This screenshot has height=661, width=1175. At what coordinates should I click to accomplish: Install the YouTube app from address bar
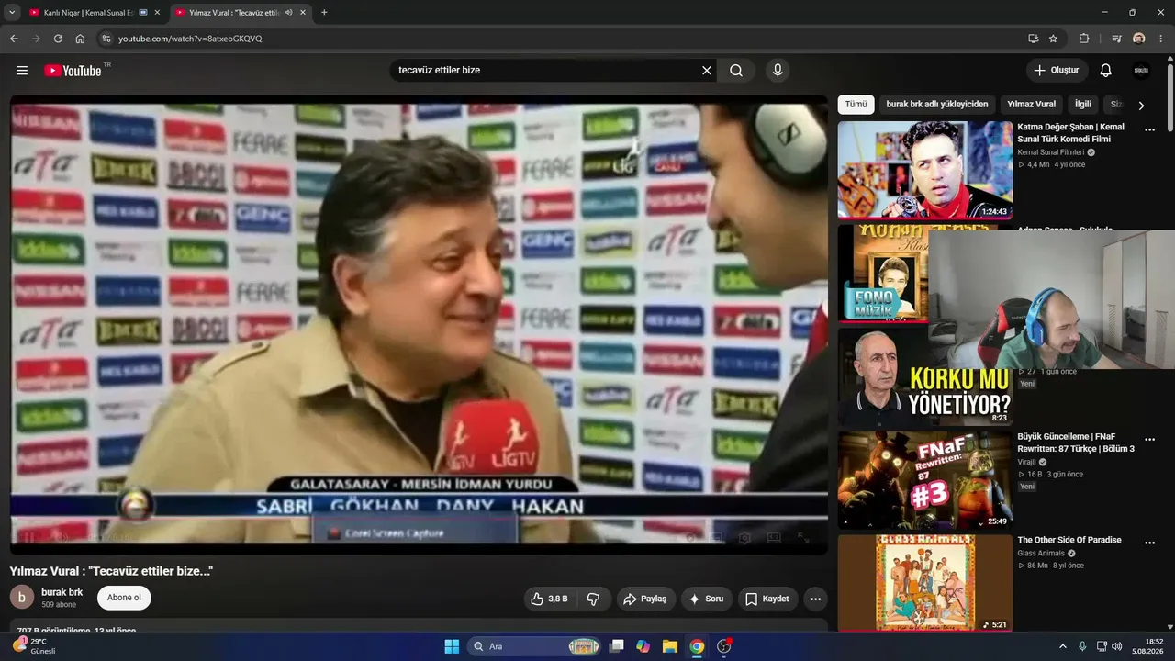1033,39
